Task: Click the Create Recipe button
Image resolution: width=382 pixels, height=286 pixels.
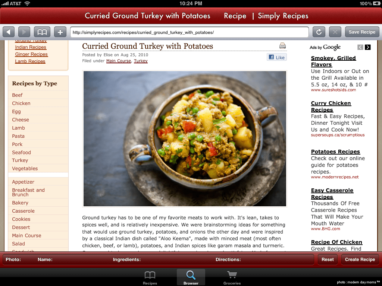Action: pos(360,260)
